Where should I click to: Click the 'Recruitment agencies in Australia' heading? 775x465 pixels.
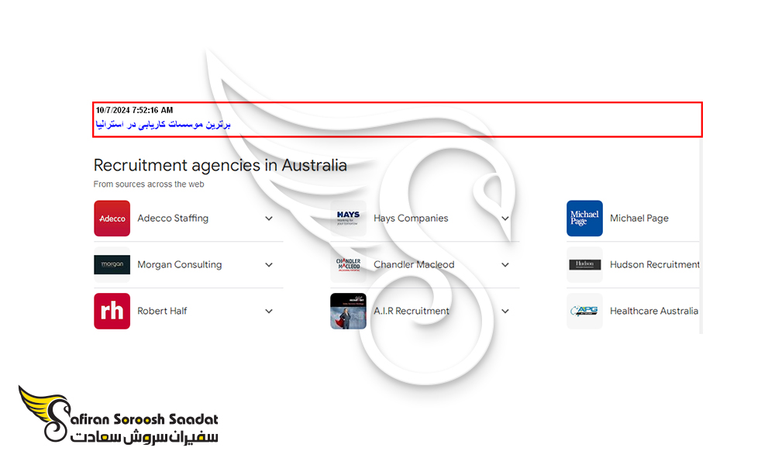220,165
